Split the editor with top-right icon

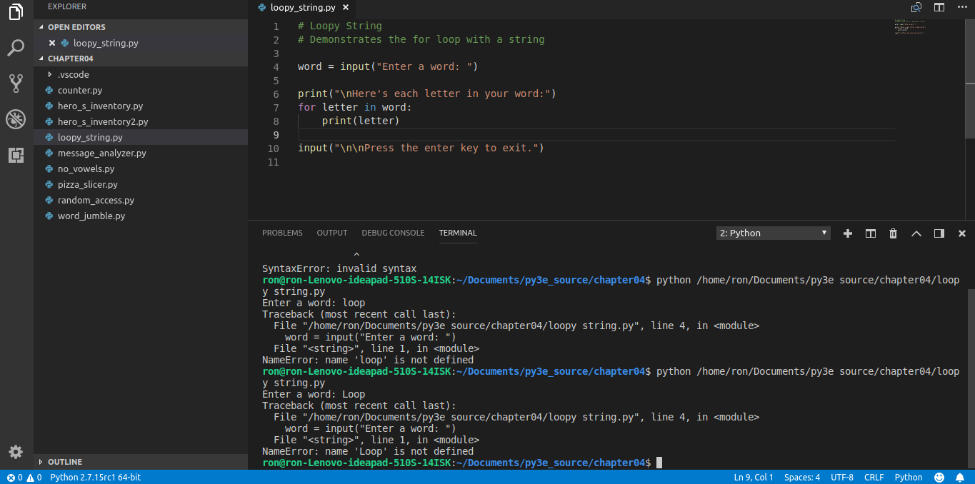click(x=939, y=7)
